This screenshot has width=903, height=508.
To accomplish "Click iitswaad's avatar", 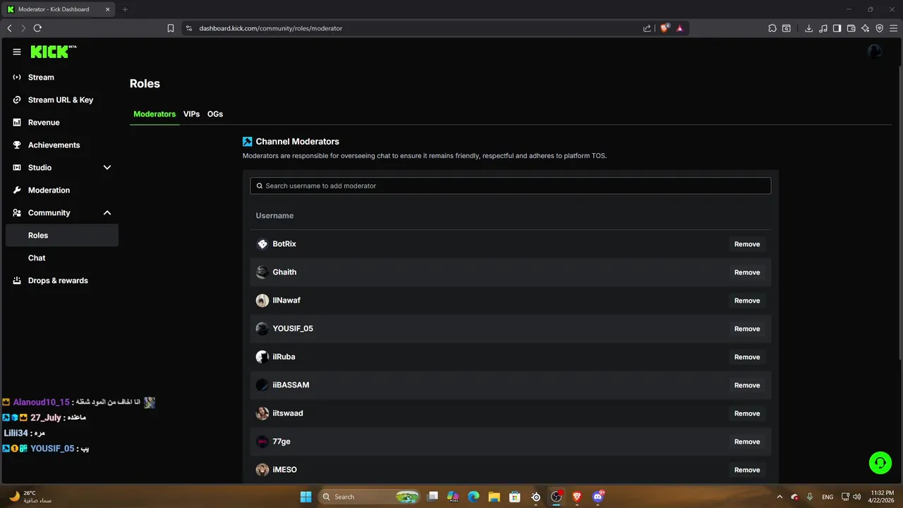I will (262, 413).
